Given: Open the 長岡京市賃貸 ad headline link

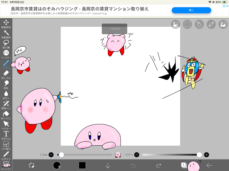Looking at the screenshot, I should click(x=80, y=9).
